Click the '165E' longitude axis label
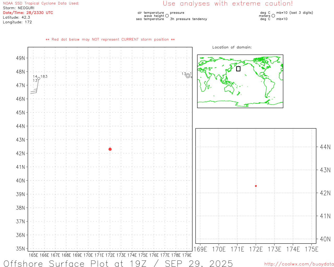334x267 pixels. [x=33, y=255]
